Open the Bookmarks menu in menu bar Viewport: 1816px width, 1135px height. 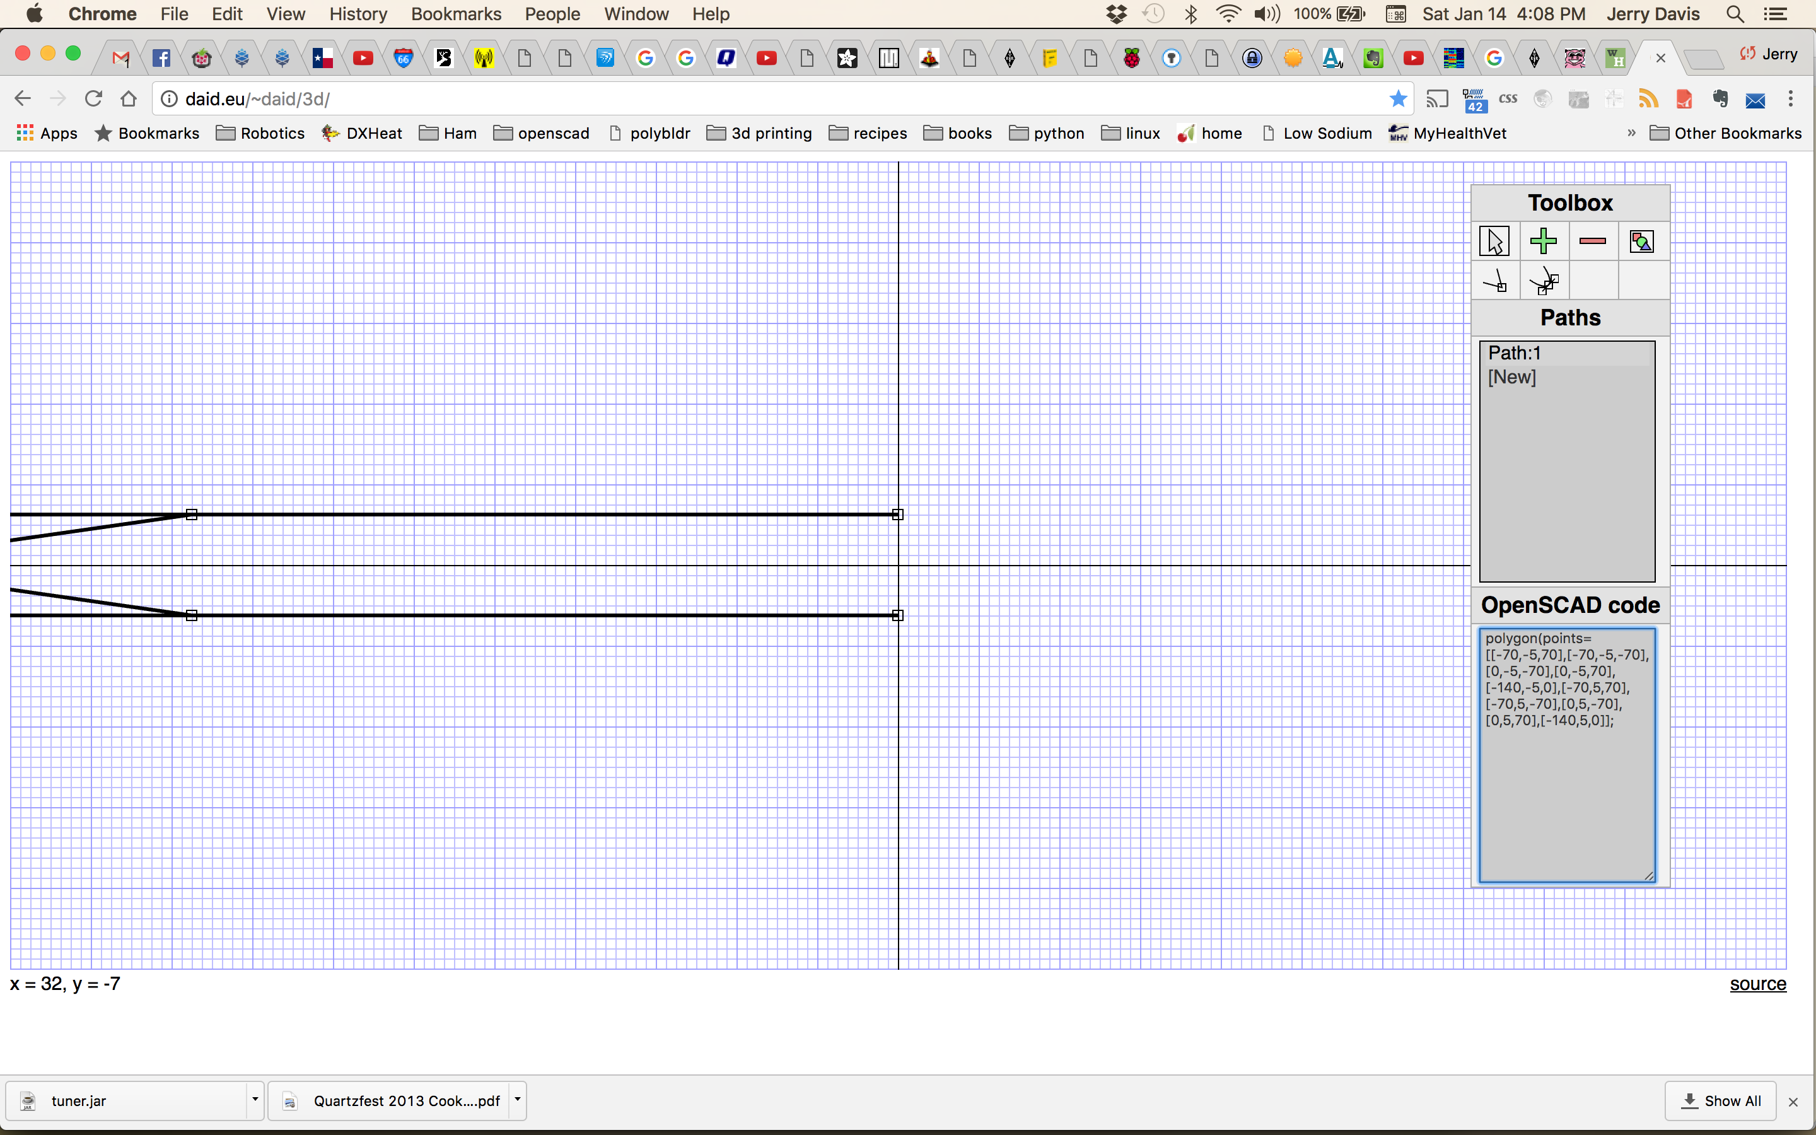pyautogui.click(x=455, y=13)
